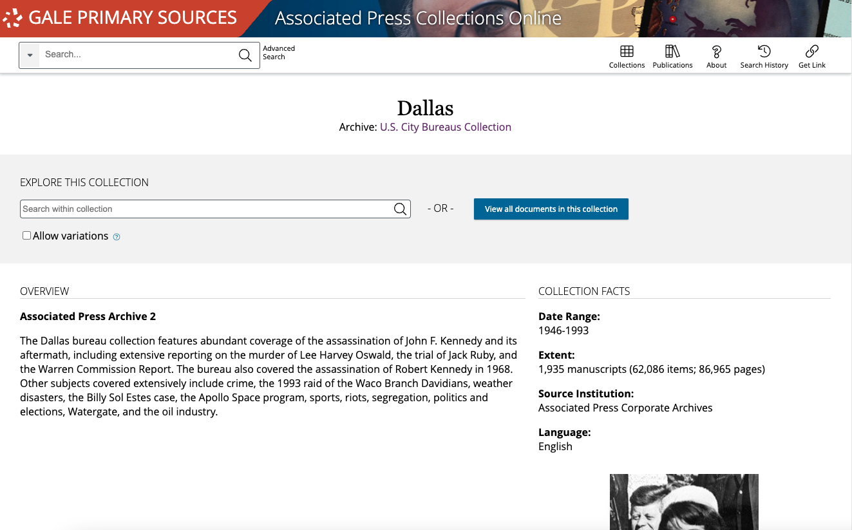Click the Associated Press Archive 2 heading

[x=88, y=316]
